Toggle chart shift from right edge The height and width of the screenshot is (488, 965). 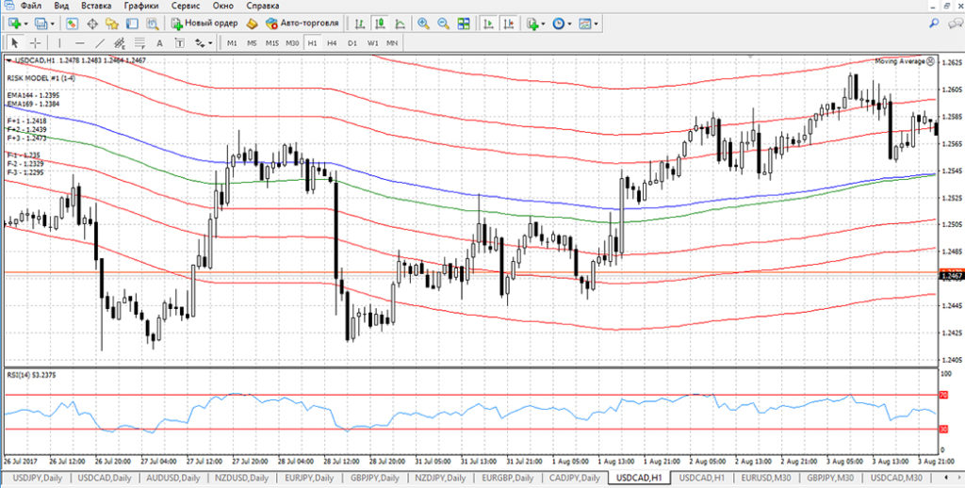point(508,24)
